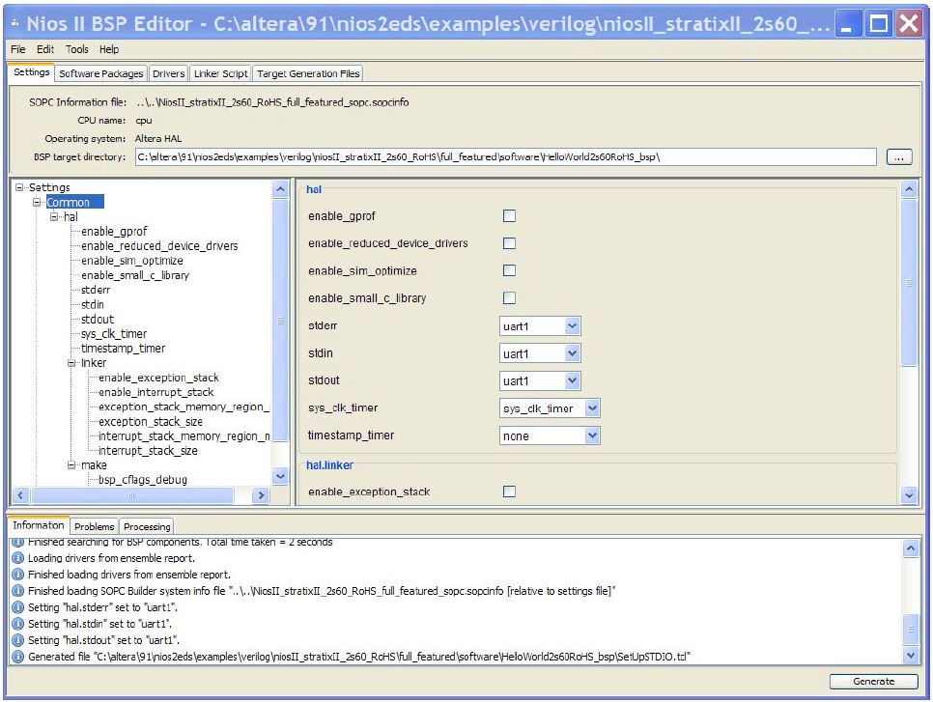This screenshot has height=702, width=933.
Task: Click the tree panel horizontal scrollbar thumb
Action: coord(132,495)
